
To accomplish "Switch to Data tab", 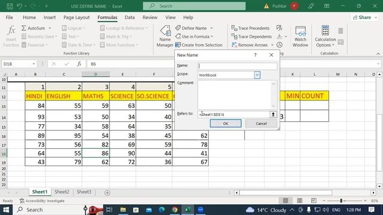I will click(x=130, y=17).
